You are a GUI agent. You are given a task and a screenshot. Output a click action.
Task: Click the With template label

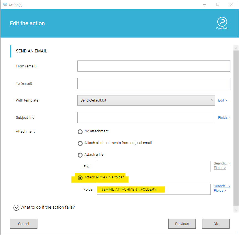[27, 100]
